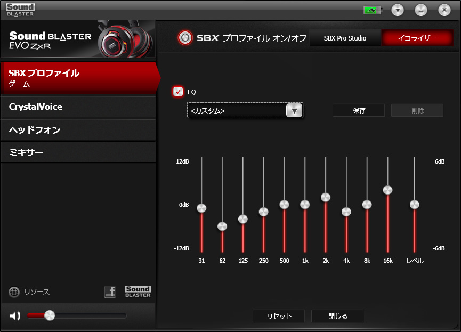
Task: Mute using the volume speaker icon
Action: [15, 315]
